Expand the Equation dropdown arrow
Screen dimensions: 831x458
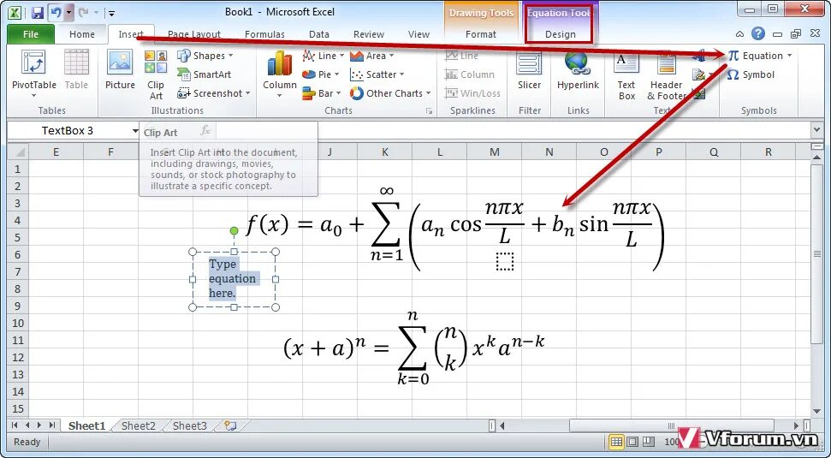[789, 56]
